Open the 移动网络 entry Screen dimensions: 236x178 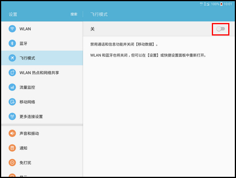click(x=42, y=102)
